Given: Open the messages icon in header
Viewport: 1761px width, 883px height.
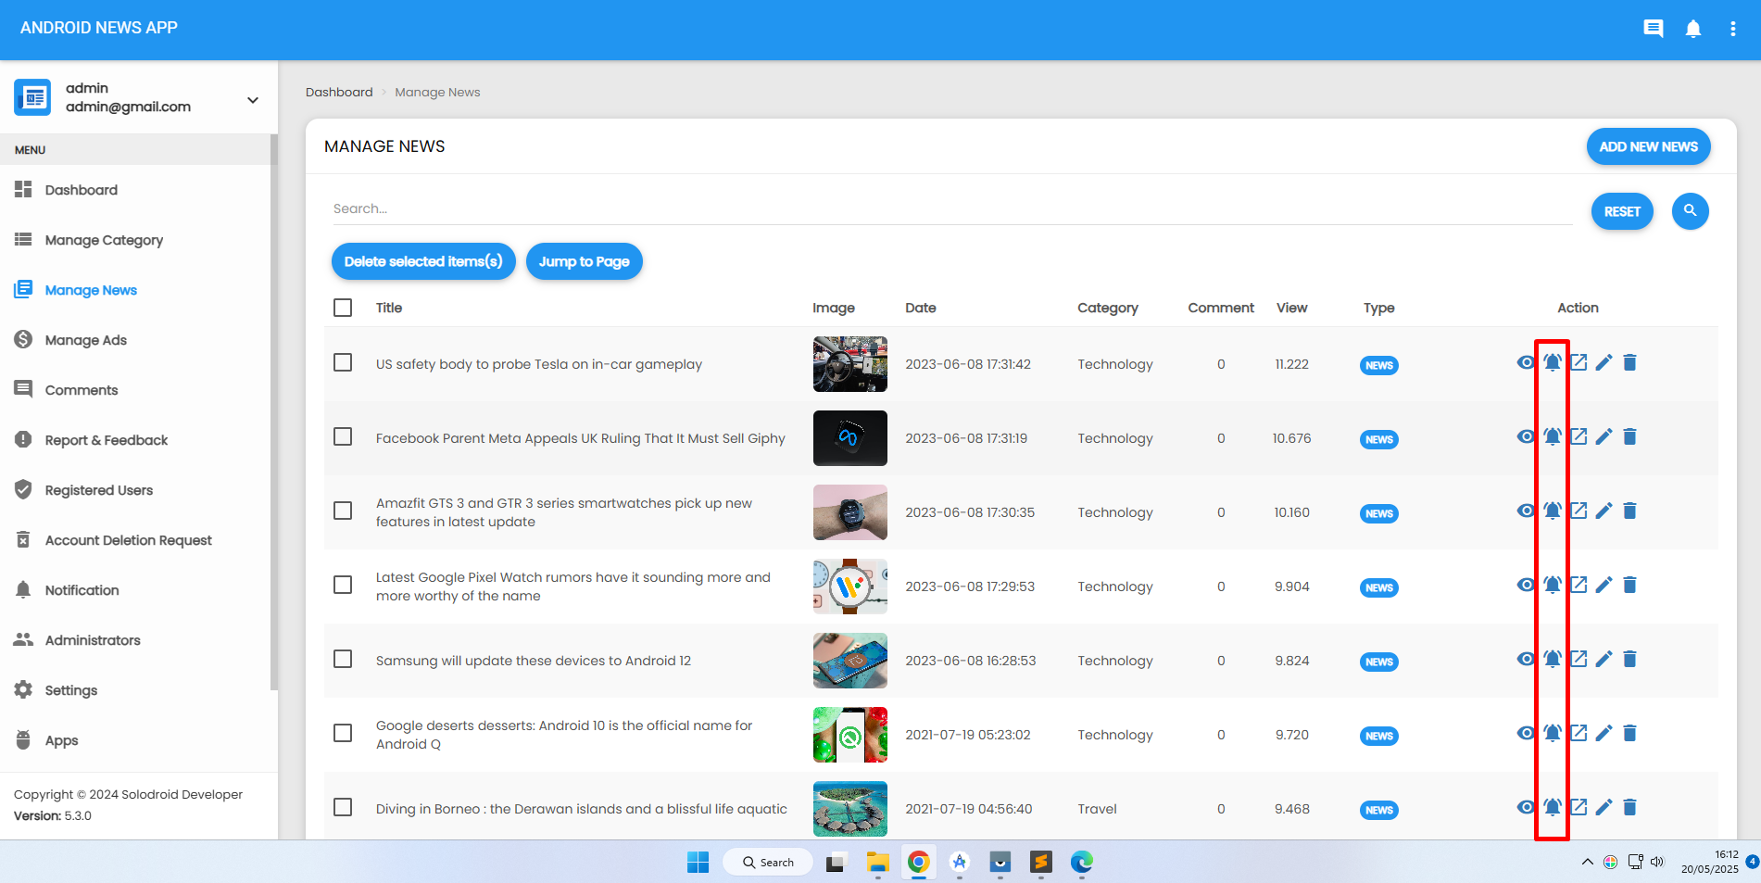Looking at the screenshot, I should [x=1653, y=29].
